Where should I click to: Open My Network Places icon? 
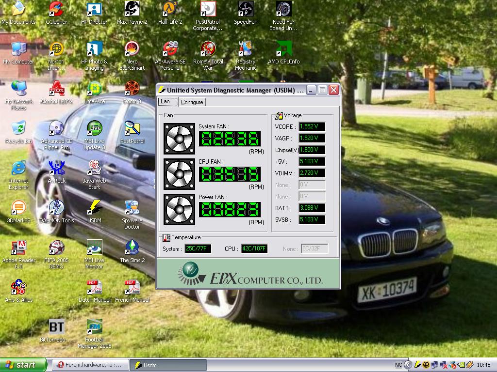pyautogui.click(x=19, y=95)
